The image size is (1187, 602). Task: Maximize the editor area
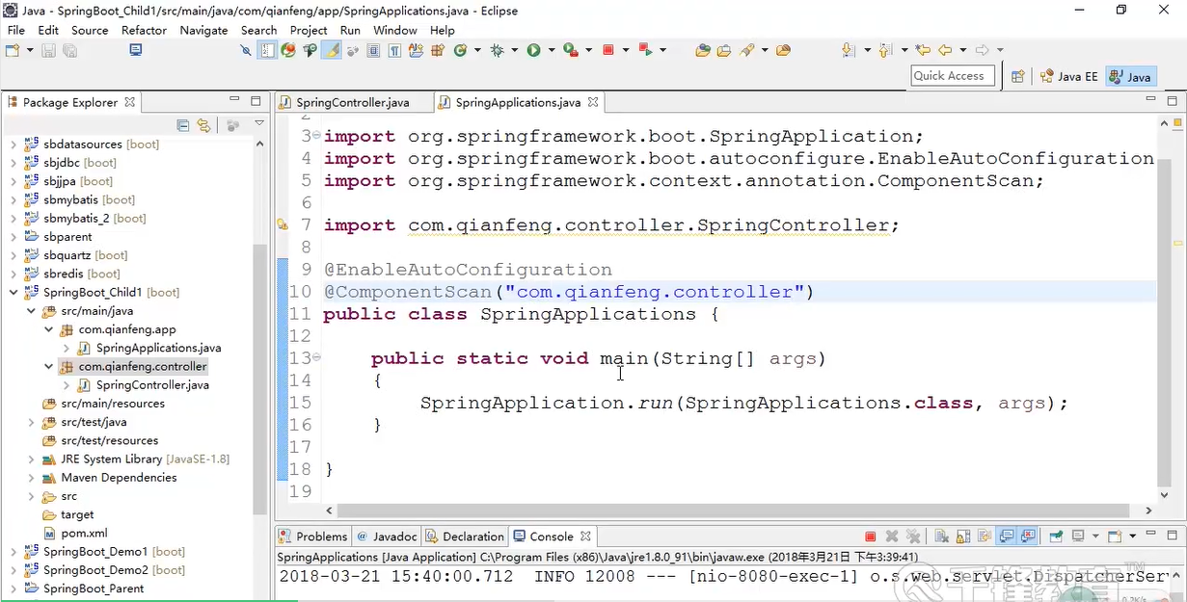coord(1173,101)
